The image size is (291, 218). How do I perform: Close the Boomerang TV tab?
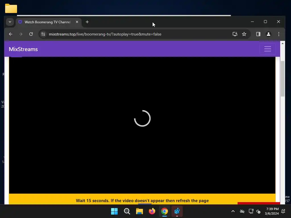[77, 22]
